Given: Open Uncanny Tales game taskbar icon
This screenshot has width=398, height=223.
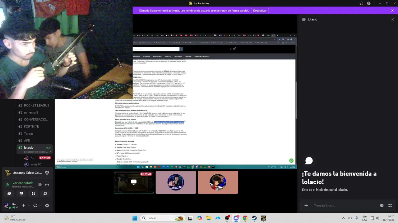Looking at the screenshot, I should point(263,218).
